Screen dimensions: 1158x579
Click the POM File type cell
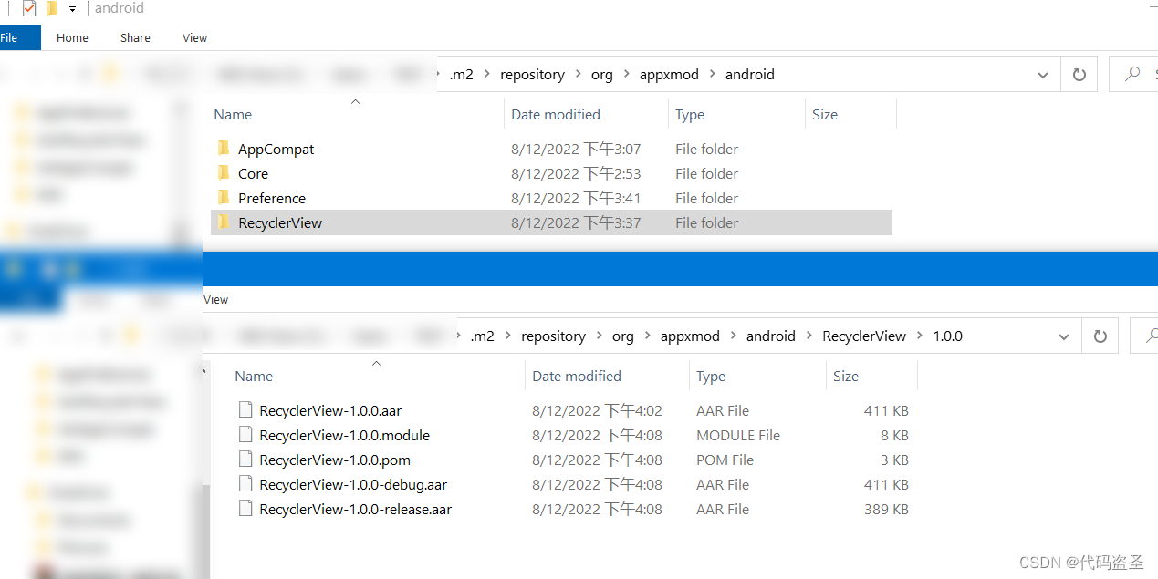[x=725, y=460]
